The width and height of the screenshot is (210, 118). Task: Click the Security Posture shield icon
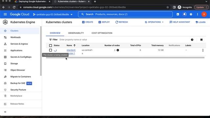pos(5,90)
